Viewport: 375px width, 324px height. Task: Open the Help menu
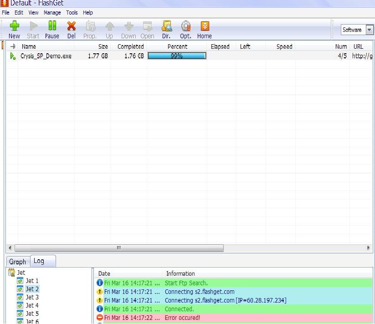point(88,13)
